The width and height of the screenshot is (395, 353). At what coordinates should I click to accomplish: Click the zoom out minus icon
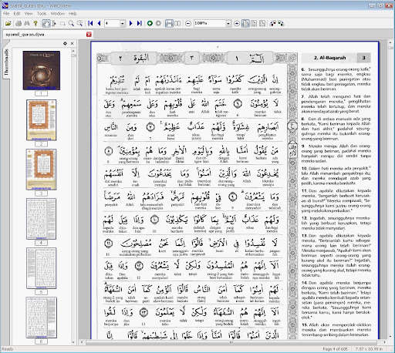(x=188, y=23)
